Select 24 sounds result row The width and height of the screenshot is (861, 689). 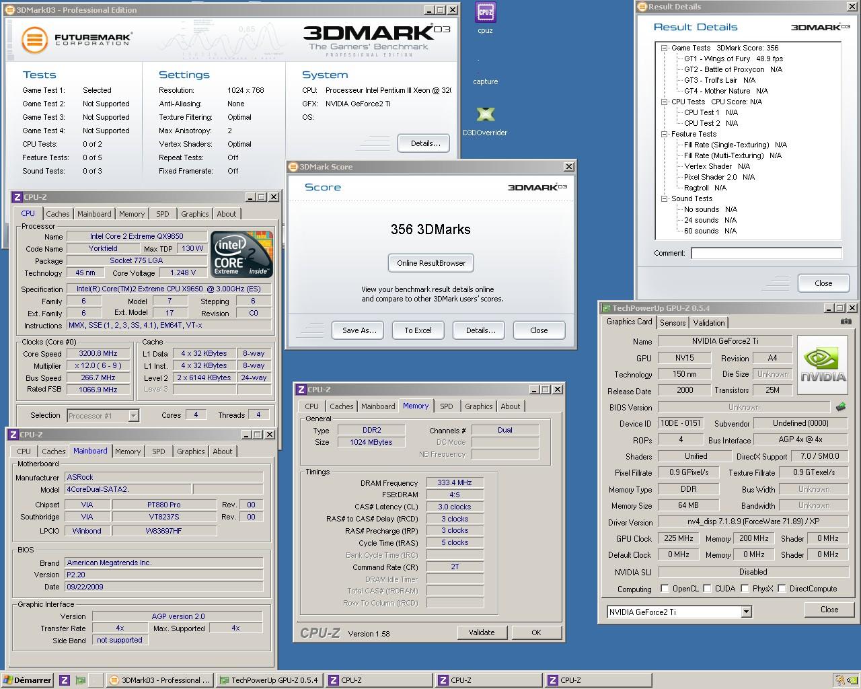pyautogui.click(x=710, y=220)
